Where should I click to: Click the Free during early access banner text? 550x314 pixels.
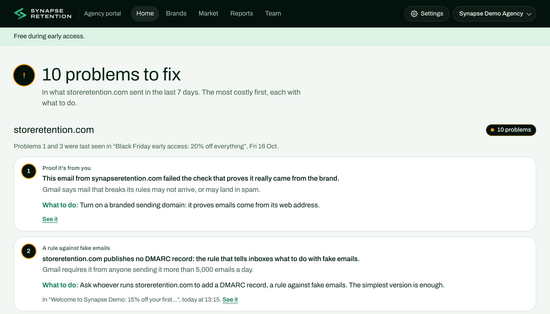coord(49,36)
